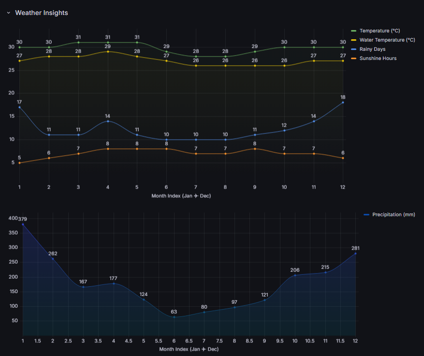Click the 63 precipitation data point

coord(174,317)
